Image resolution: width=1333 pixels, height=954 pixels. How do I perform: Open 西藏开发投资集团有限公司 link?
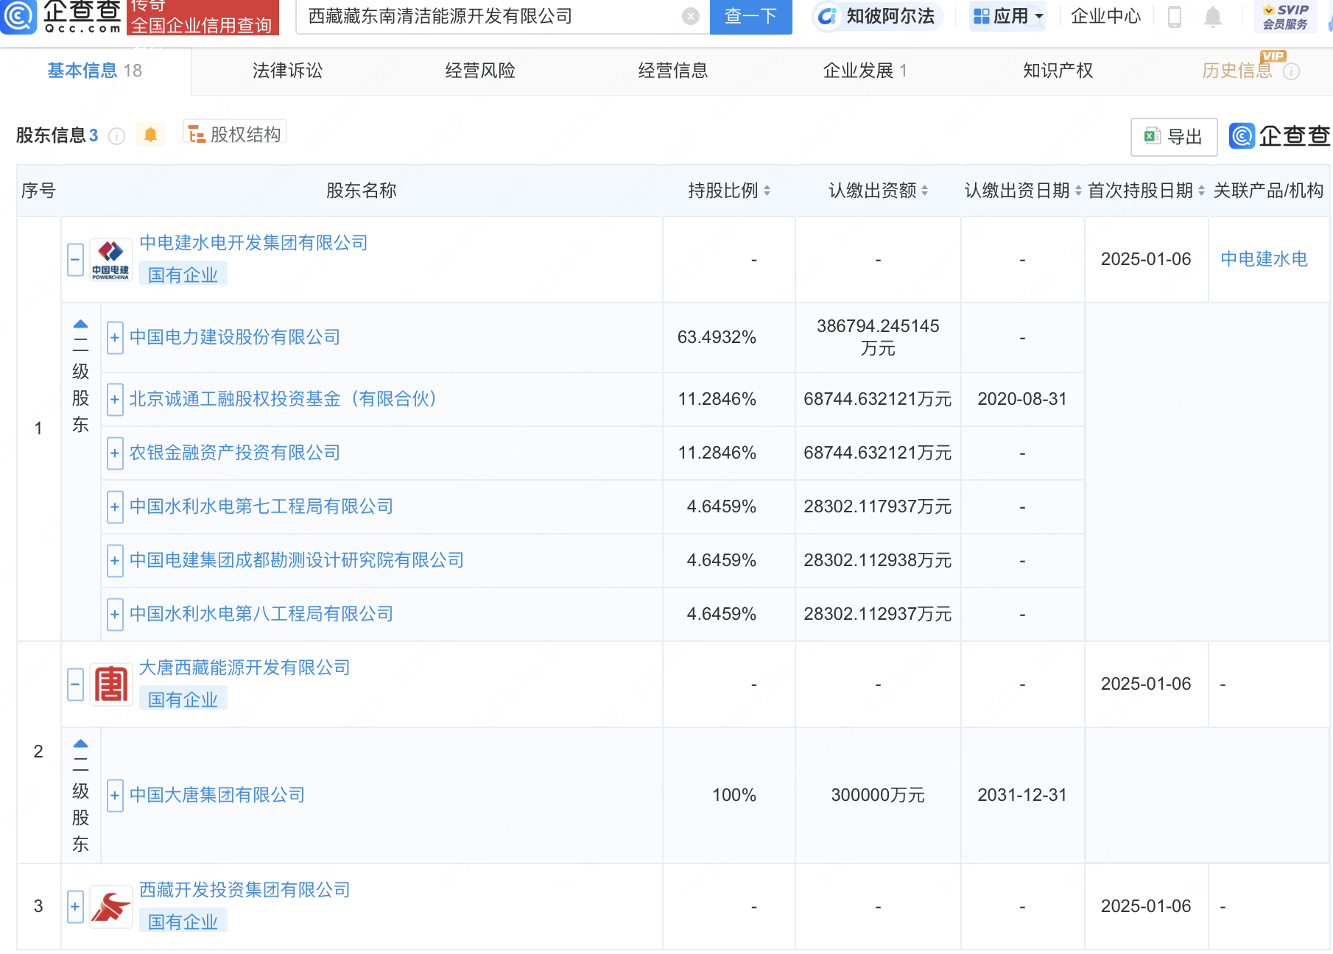245,890
